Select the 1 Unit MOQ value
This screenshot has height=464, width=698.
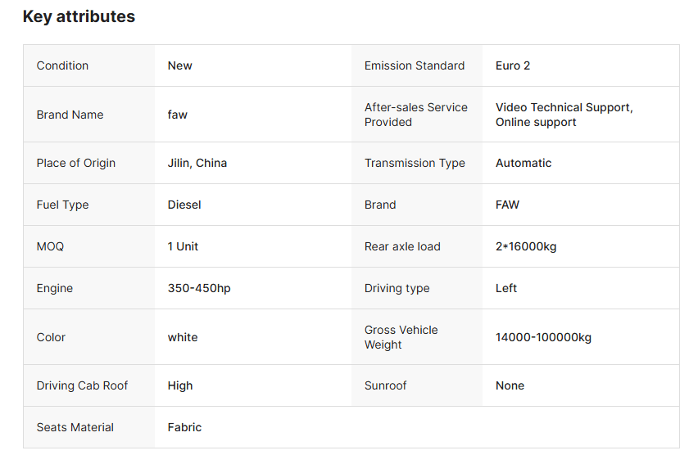point(183,246)
